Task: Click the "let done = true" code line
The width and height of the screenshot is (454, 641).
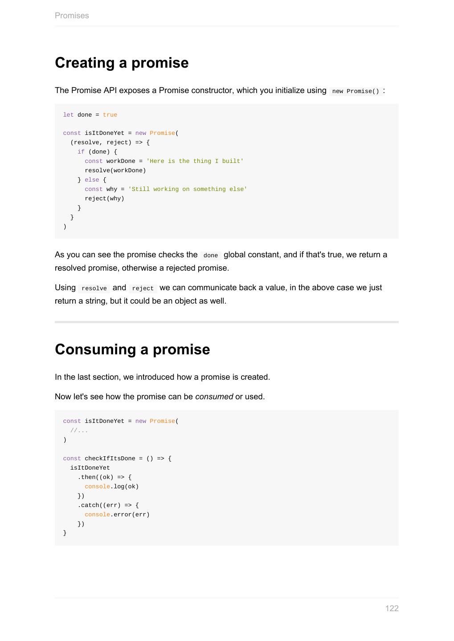Action: (x=90, y=115)
